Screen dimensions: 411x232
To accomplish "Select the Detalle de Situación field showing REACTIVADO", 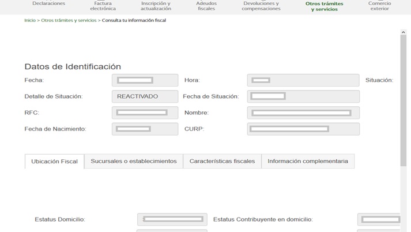I will coord(145,96).
